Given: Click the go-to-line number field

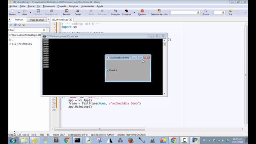Looking at the screenshot, I should tap(218, 12).
